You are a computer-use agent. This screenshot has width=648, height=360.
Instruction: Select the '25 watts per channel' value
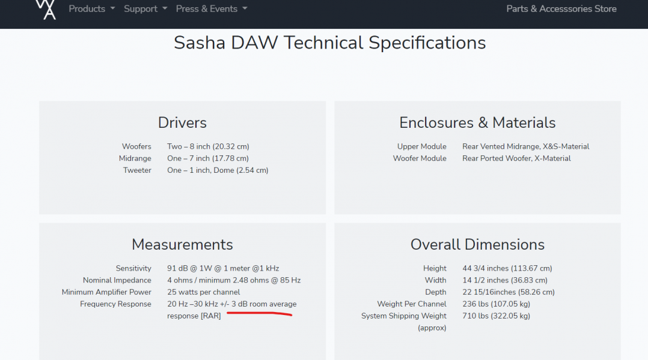(204, 292)
